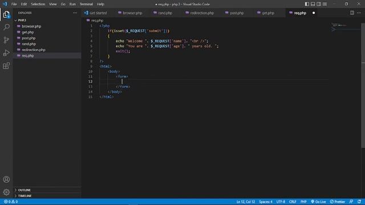Click the errors and warnings status indicator
The height and width of the screenshot is (205, 365).
click(x=11, y=202)
